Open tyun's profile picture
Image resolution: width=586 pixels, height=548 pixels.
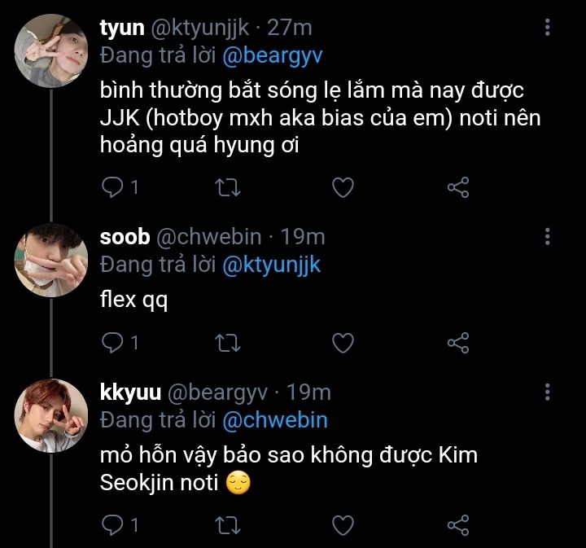click(51, 50)
